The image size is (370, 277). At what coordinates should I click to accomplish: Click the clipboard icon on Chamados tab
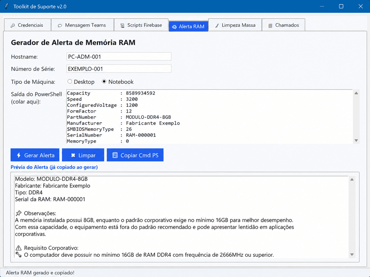pyautogui.click(x=270, y=26)
